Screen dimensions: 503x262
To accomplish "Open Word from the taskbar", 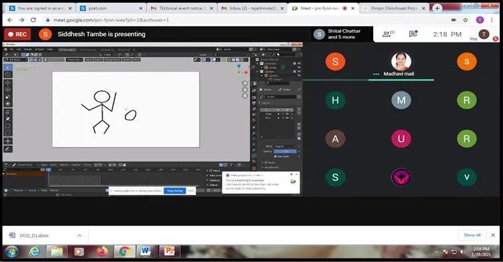I will click(145, 251).
